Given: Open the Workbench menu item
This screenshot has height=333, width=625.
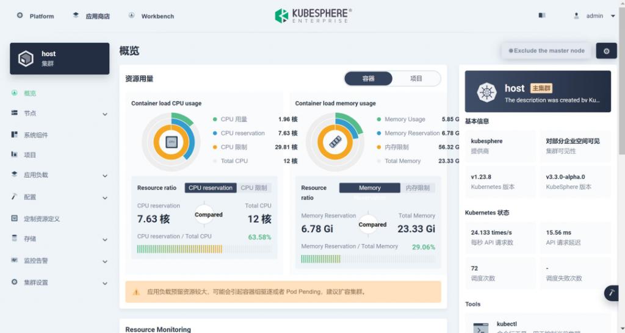Looking at the screenshot, I should pyautogui.click(x=151, y=16).
